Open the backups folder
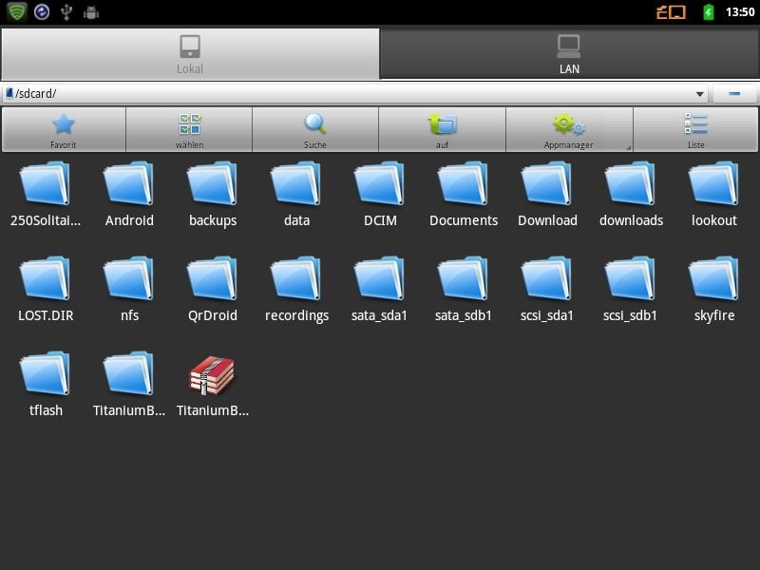This screenshot has height=570, width=760. tap(213, 195)
